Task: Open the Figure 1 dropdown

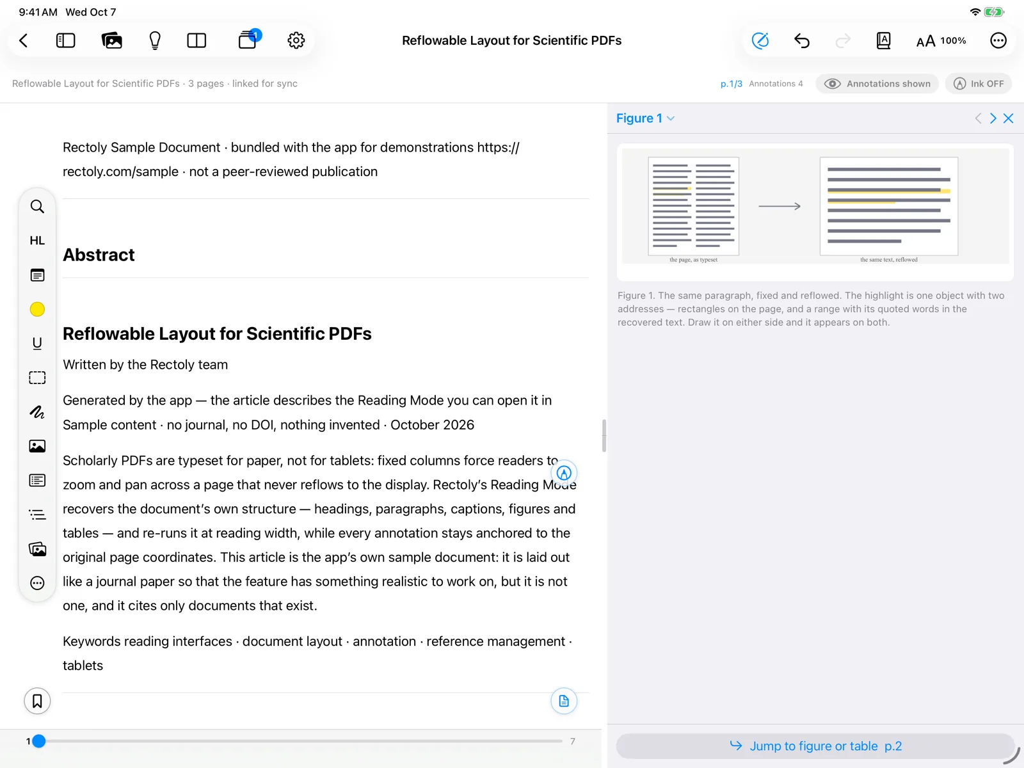Action: tap(645, 118)
